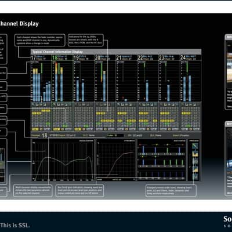Select channel 19 header

pyautogui.click(x=84, y=57)
